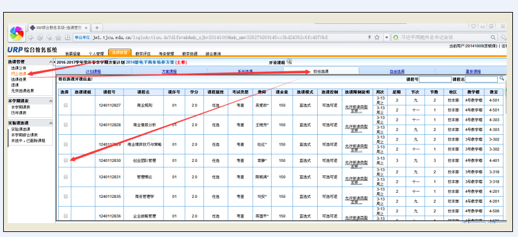Click the skin/shirt icon in title bar
The image size is (518, 237).
(473, 26)
